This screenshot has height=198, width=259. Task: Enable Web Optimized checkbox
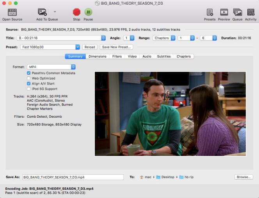pyautogui.click(x=29, y=78)
